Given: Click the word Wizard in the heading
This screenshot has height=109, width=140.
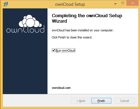Looking at the screenshot, I should (x=59, y=21).
